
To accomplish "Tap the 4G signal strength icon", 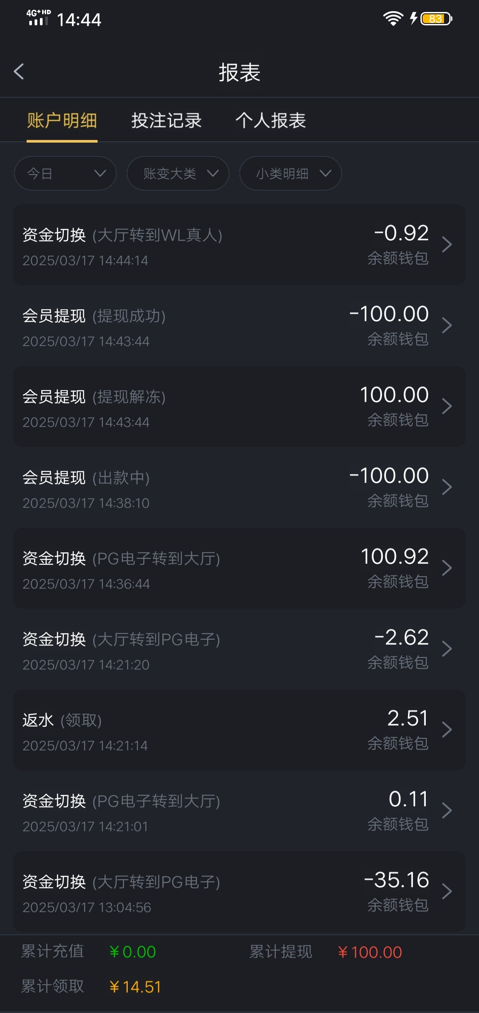I will pos(39,18).
